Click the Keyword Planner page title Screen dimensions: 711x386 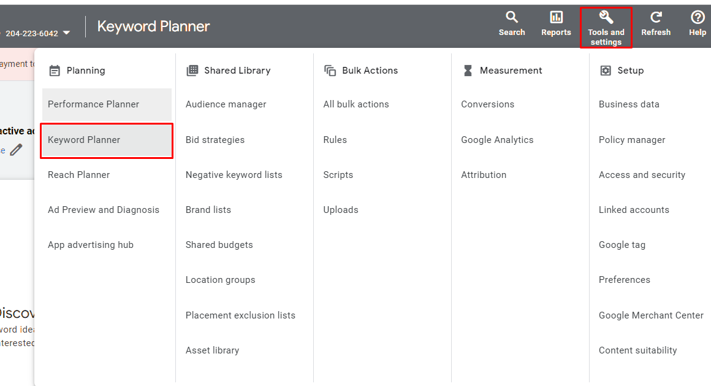153,26
